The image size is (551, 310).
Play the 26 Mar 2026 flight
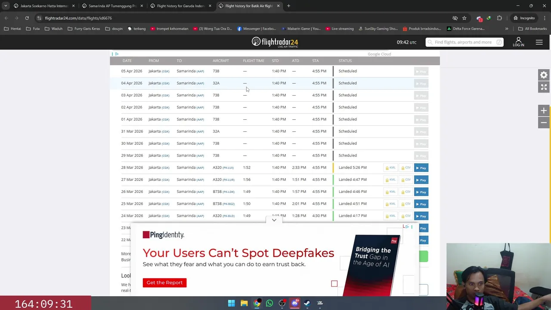click(421, 192)
